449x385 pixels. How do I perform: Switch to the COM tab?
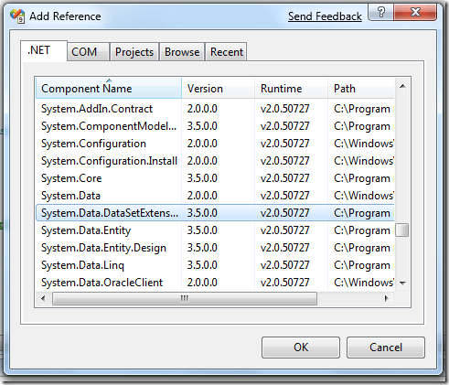point(88,52)
